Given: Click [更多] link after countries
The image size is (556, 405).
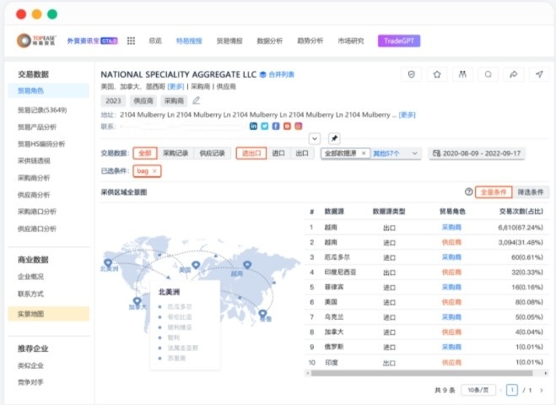Looking at the screenshot, I should pyautogui.click(x=175, y=87).
